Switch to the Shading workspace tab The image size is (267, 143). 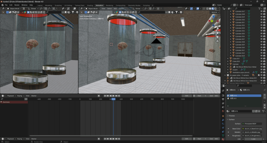click(x=90, y=5)
